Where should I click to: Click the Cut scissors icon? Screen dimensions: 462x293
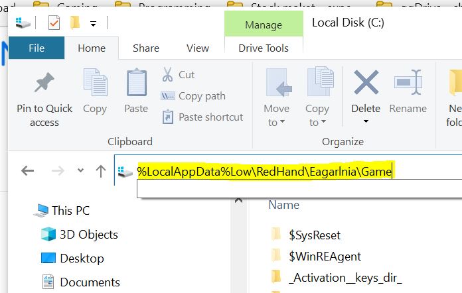(x=168, y=75)
